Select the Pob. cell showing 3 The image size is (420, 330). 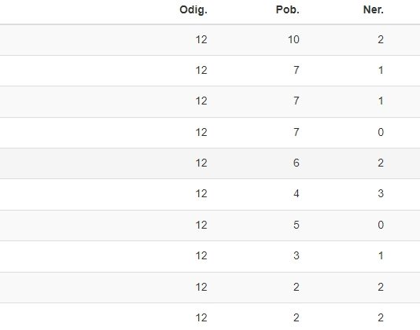[297, 255]
